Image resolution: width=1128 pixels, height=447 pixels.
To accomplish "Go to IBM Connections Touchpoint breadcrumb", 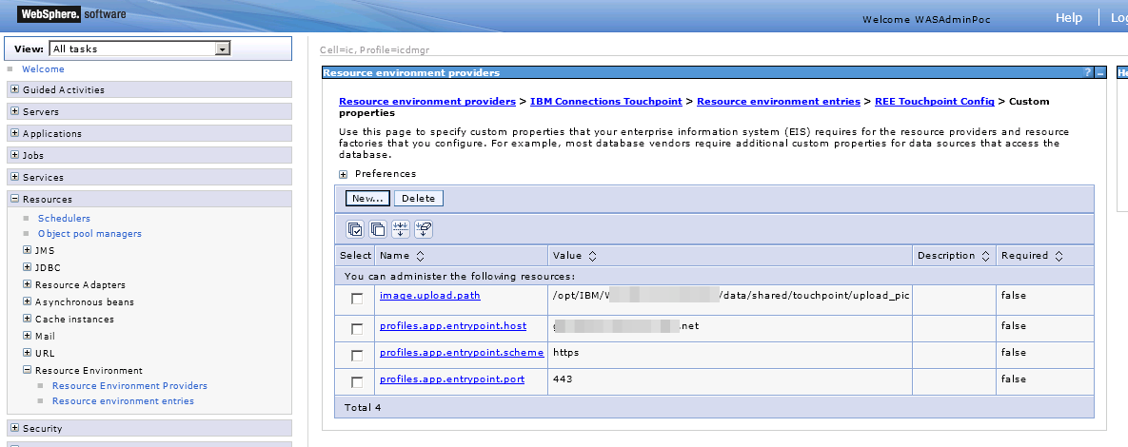I will click(x=605, y=102).
